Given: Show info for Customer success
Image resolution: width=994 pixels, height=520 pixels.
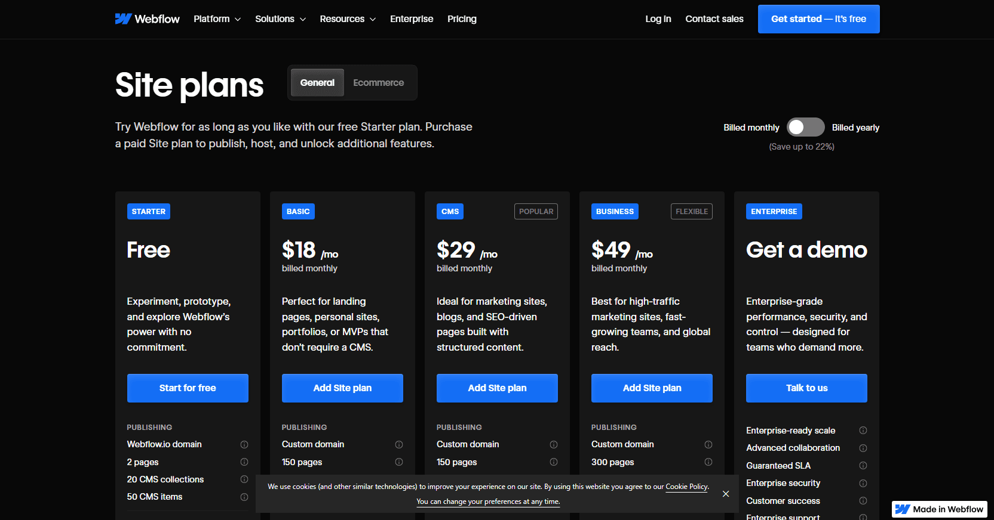Looking at the screenshot, I should tap(863, 500).
